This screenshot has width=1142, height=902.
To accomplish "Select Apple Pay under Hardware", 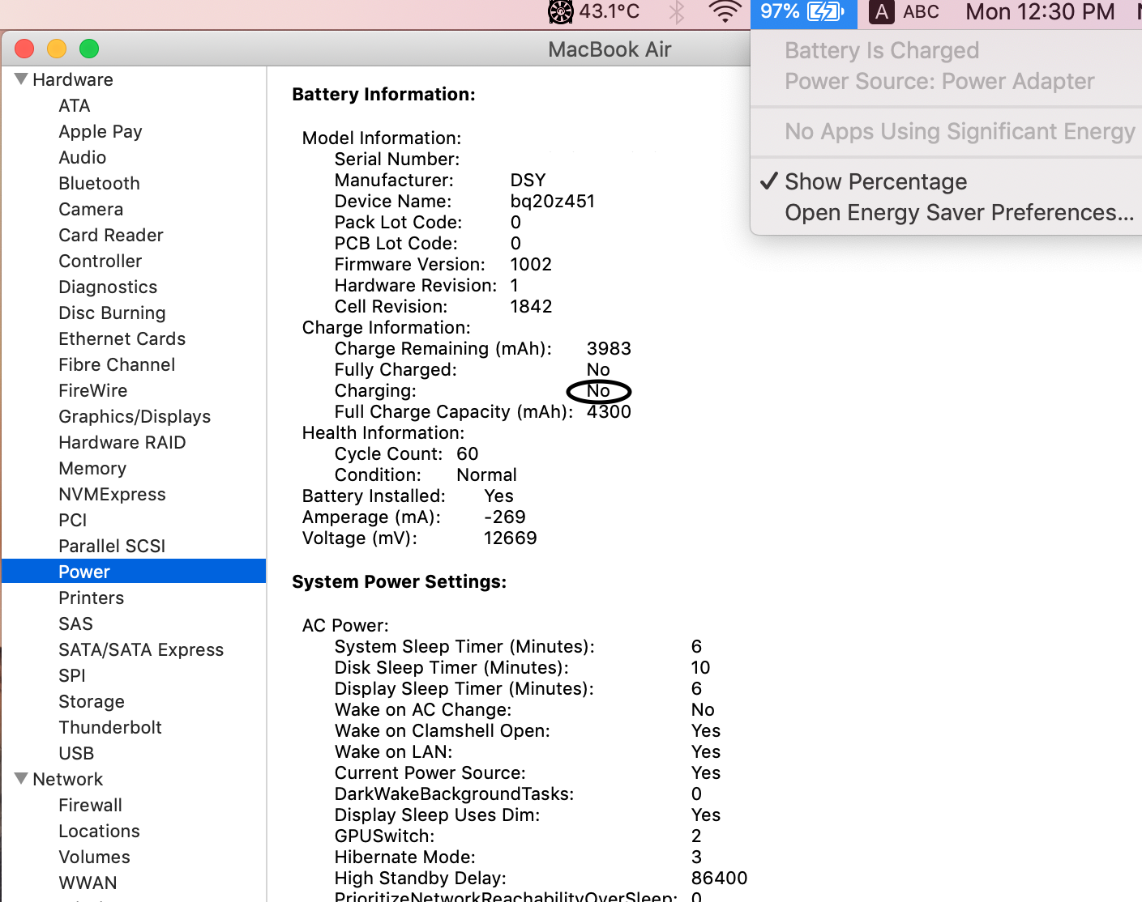I will click(101, 131).
